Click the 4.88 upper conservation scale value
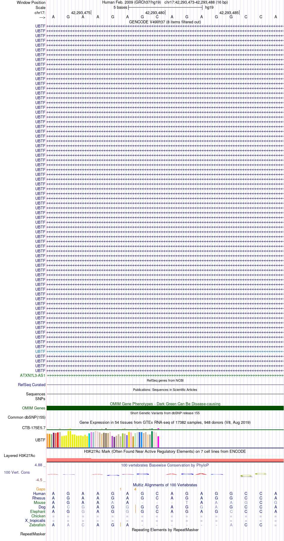The width and height of the screenshot is (284, 541). [x=40, y=465]
